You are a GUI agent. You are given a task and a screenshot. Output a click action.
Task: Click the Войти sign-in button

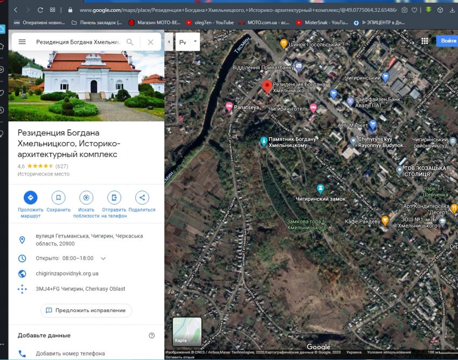[x=448, y=41]
